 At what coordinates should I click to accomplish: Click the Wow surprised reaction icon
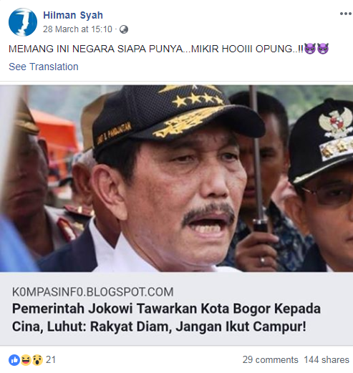click(37, 360)
